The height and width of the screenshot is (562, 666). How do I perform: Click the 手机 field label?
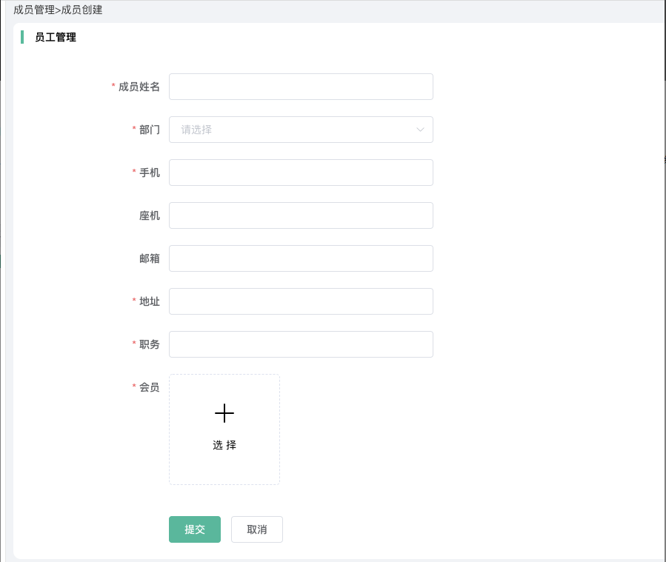coord(150,173)
